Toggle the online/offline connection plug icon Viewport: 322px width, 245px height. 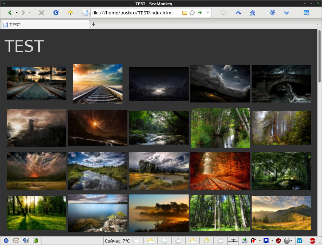coord(233,241)
